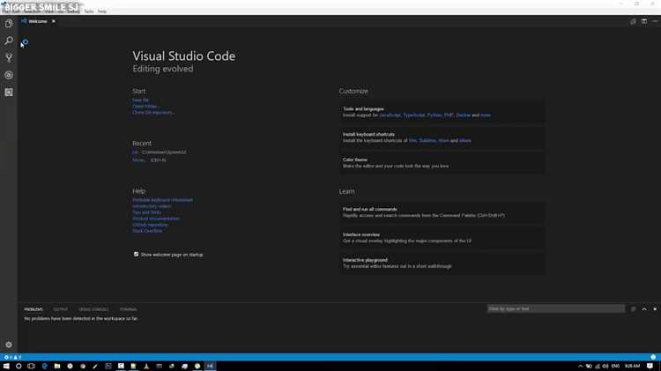
Task: Switch to the Terminal panel tab
Action: (128, 309)
